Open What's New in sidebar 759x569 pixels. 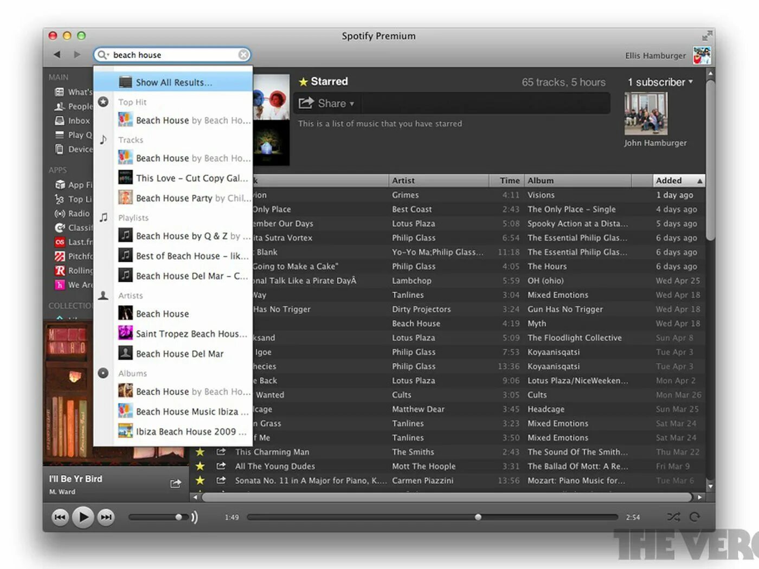tap(73, 92)
